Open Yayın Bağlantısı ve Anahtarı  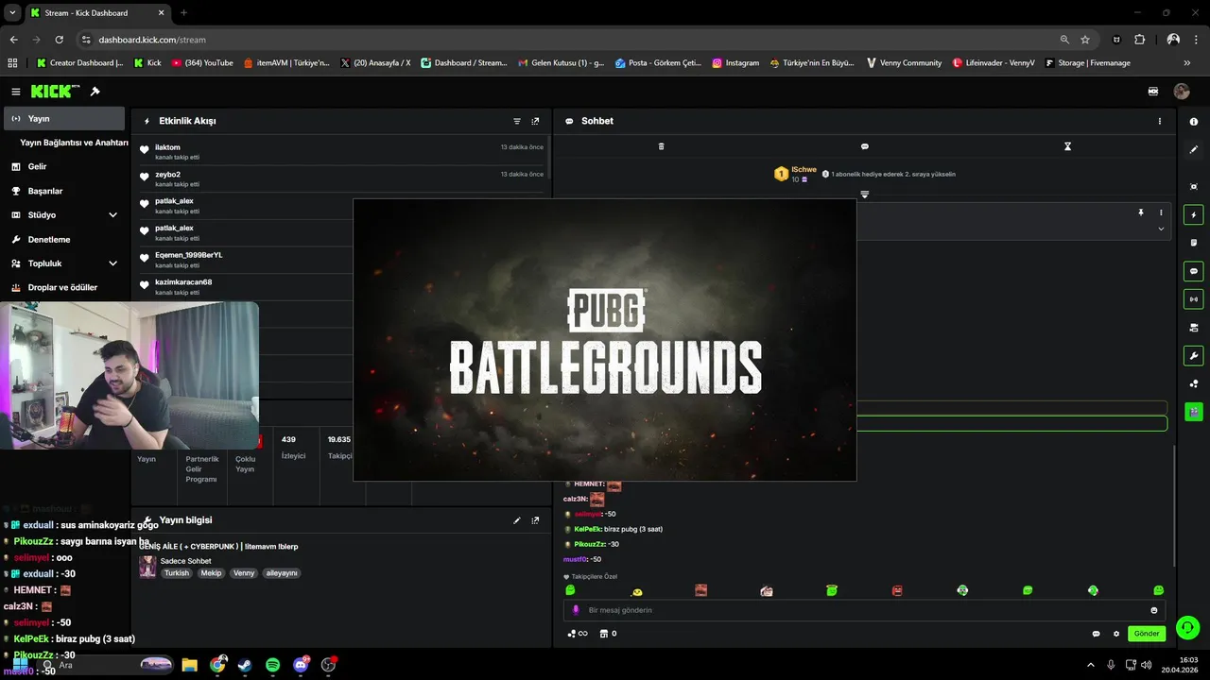[x=74, y=143]
